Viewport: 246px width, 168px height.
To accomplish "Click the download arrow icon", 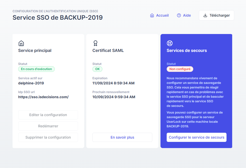I will pos(205,15).
